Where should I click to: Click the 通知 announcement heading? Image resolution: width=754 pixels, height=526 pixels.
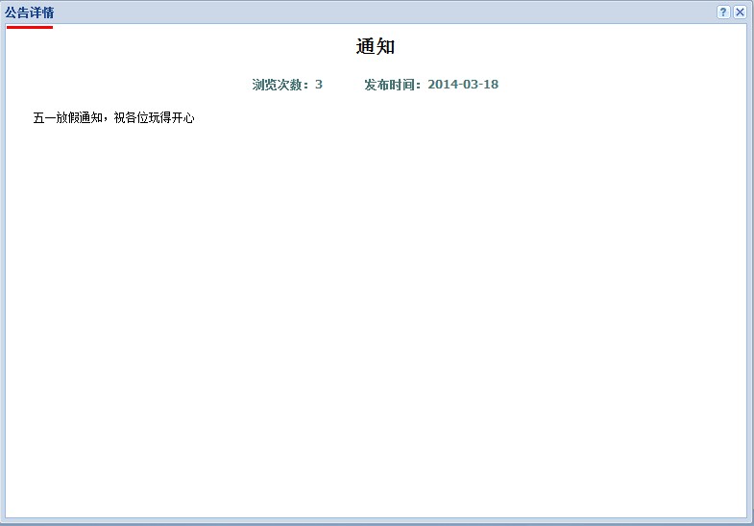376,47
